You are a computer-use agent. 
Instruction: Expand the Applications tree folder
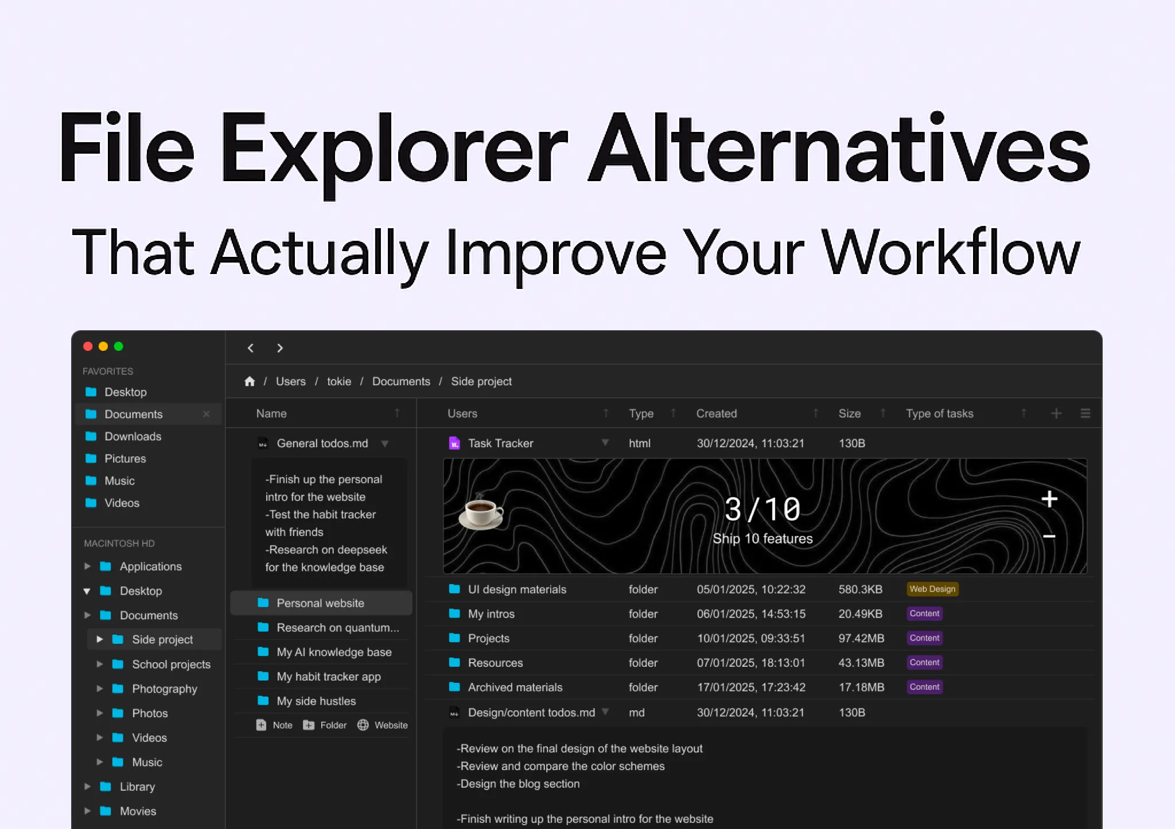(x=87, y=566)
